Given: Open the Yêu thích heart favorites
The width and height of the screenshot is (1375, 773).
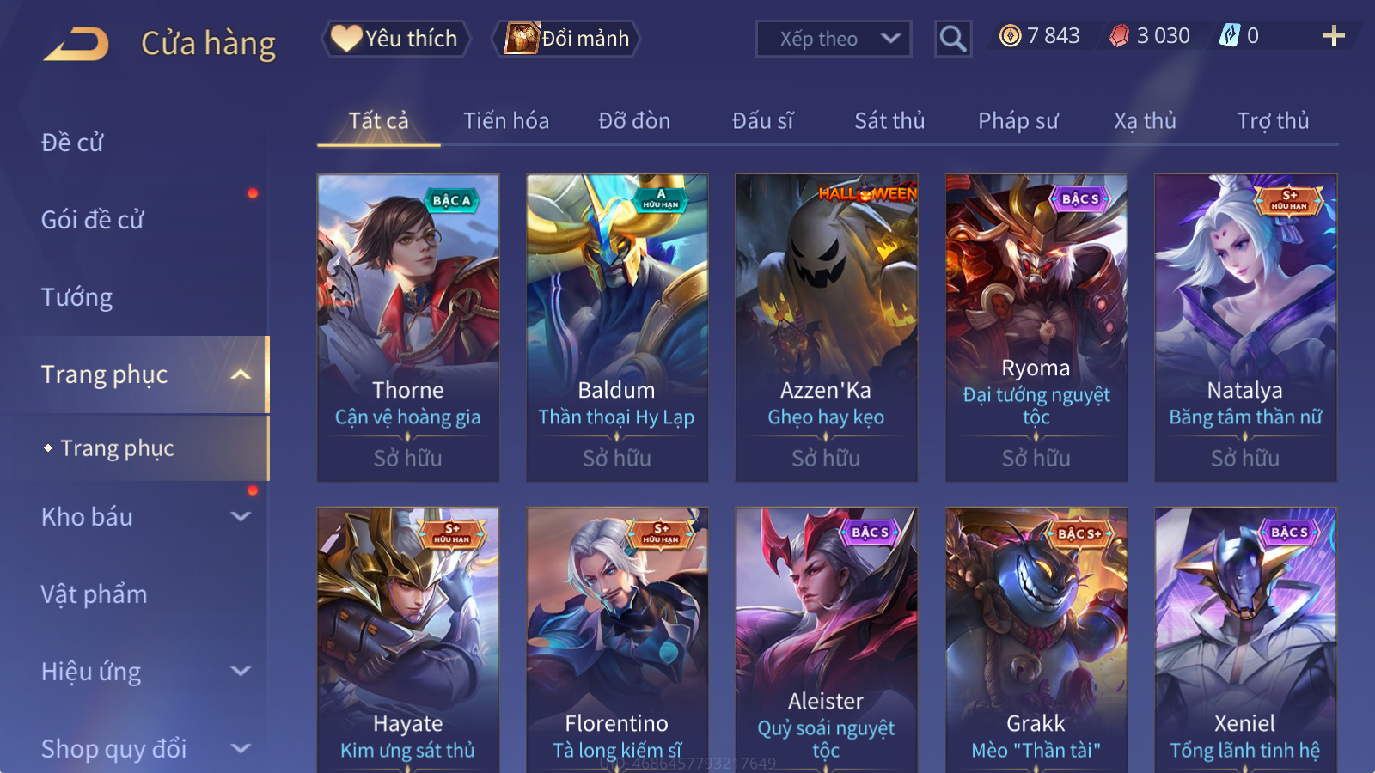Looking at the screenshot, I should coord(396,39).
